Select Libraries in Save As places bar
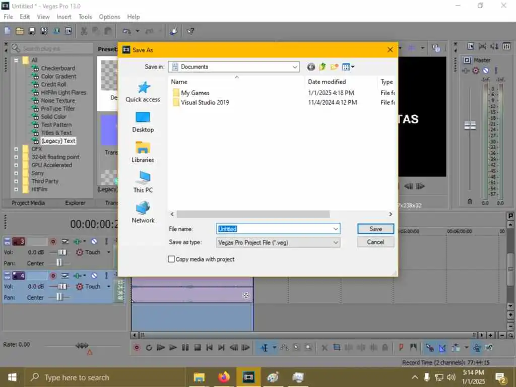This screenshot has height=387, width=516. [x=143, y=152]
